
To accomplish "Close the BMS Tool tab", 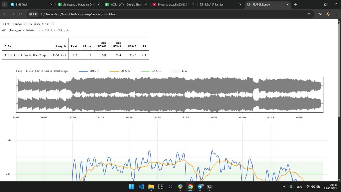I will (x=51, y=5).
